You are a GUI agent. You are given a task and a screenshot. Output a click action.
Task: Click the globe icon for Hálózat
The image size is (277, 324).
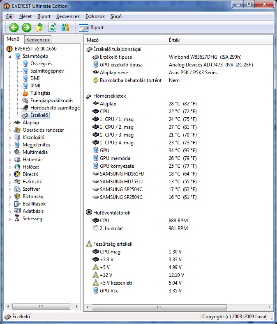[17, 167]
